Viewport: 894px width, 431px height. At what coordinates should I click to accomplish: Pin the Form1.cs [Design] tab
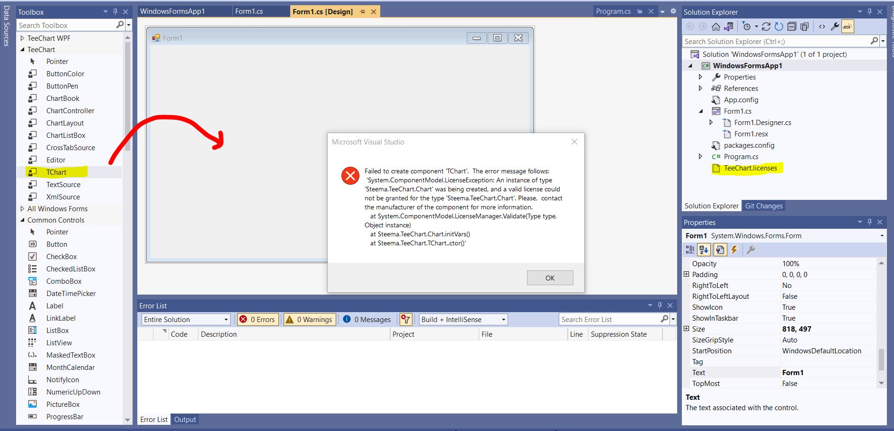point(362,11)
